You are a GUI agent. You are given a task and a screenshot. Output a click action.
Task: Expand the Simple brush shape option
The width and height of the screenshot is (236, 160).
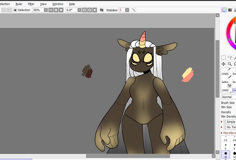pos(221,122)
